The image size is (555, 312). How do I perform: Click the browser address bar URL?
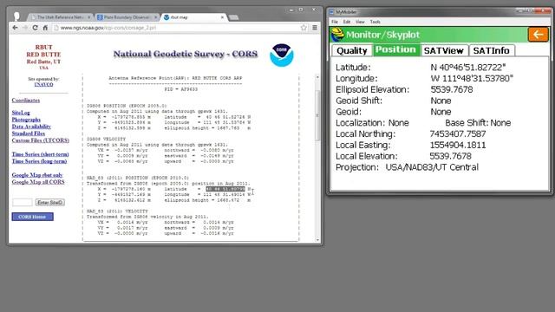coord(108,28)
